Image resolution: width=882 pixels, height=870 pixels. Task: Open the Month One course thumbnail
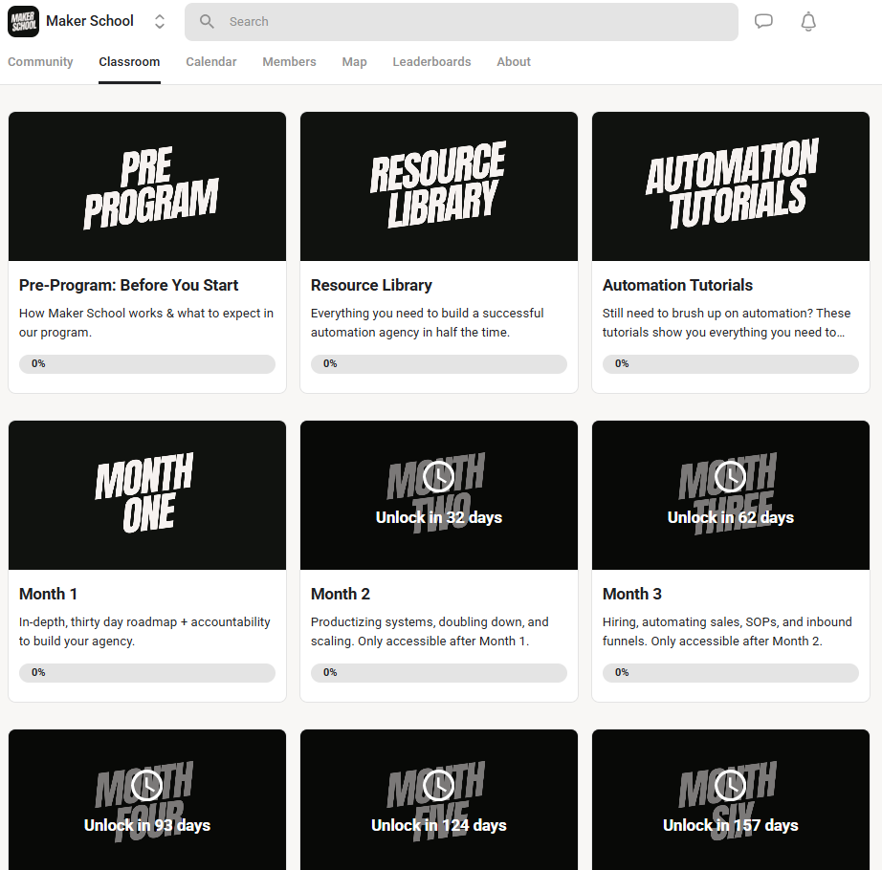147,495
